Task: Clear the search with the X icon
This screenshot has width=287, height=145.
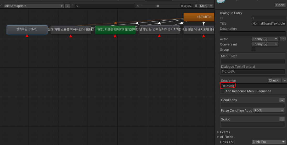Action: (138, 6)
